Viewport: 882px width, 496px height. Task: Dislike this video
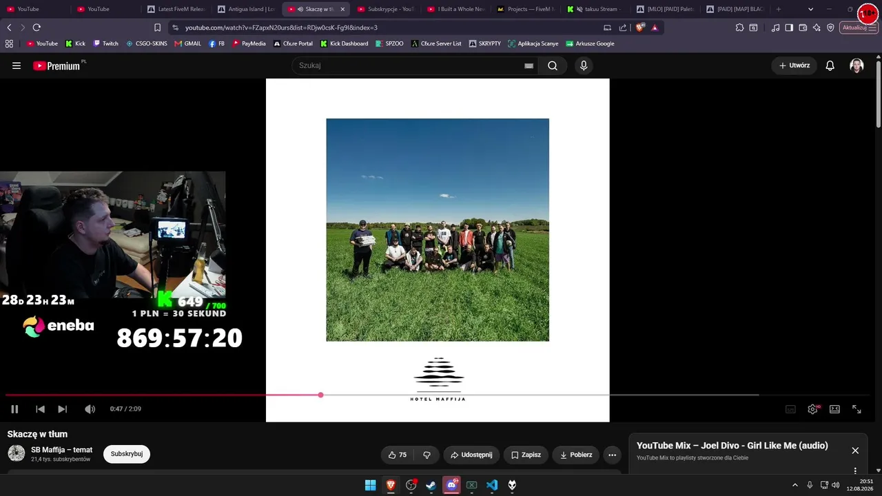coord(427,455)
